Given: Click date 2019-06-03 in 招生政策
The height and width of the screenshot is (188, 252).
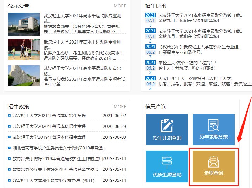Looking at the screenshot, I should click(115, 137).
